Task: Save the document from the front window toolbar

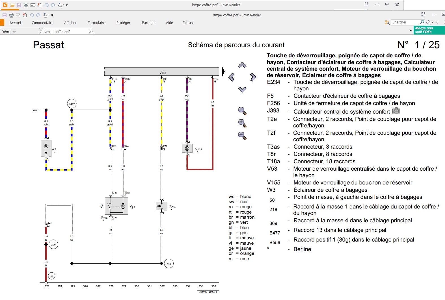Action: coord(5,15)
